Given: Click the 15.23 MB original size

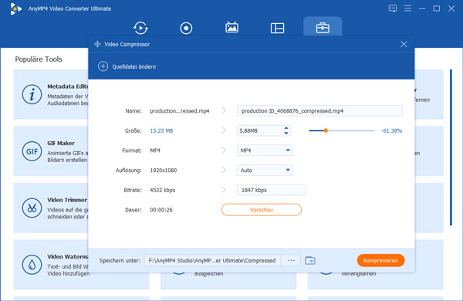Looking at the screenshot, I should pos(161,130).
